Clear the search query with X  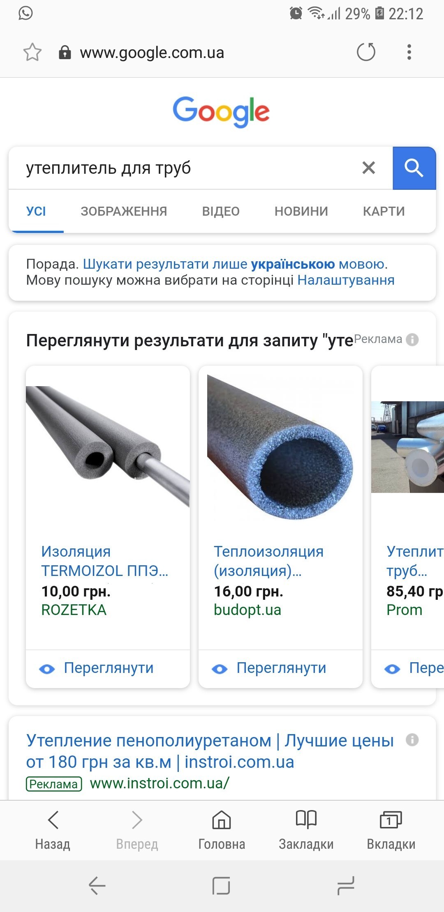[x=369, y=168]
